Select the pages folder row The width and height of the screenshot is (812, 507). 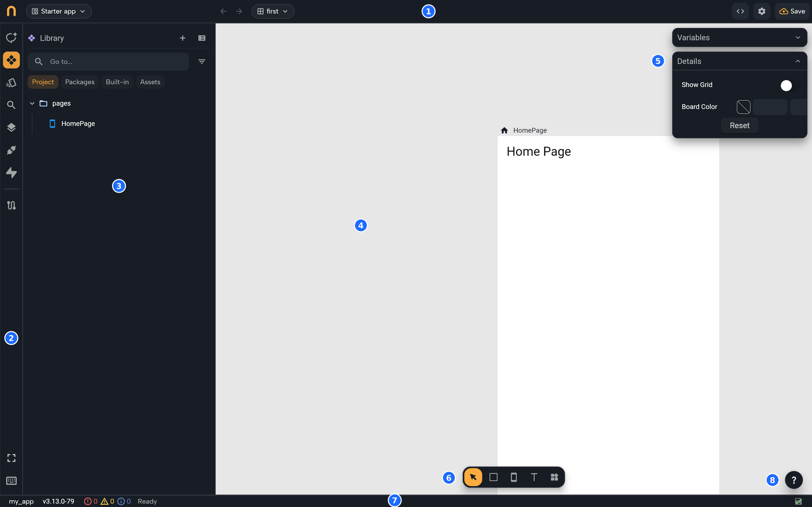tap(119, 103)
